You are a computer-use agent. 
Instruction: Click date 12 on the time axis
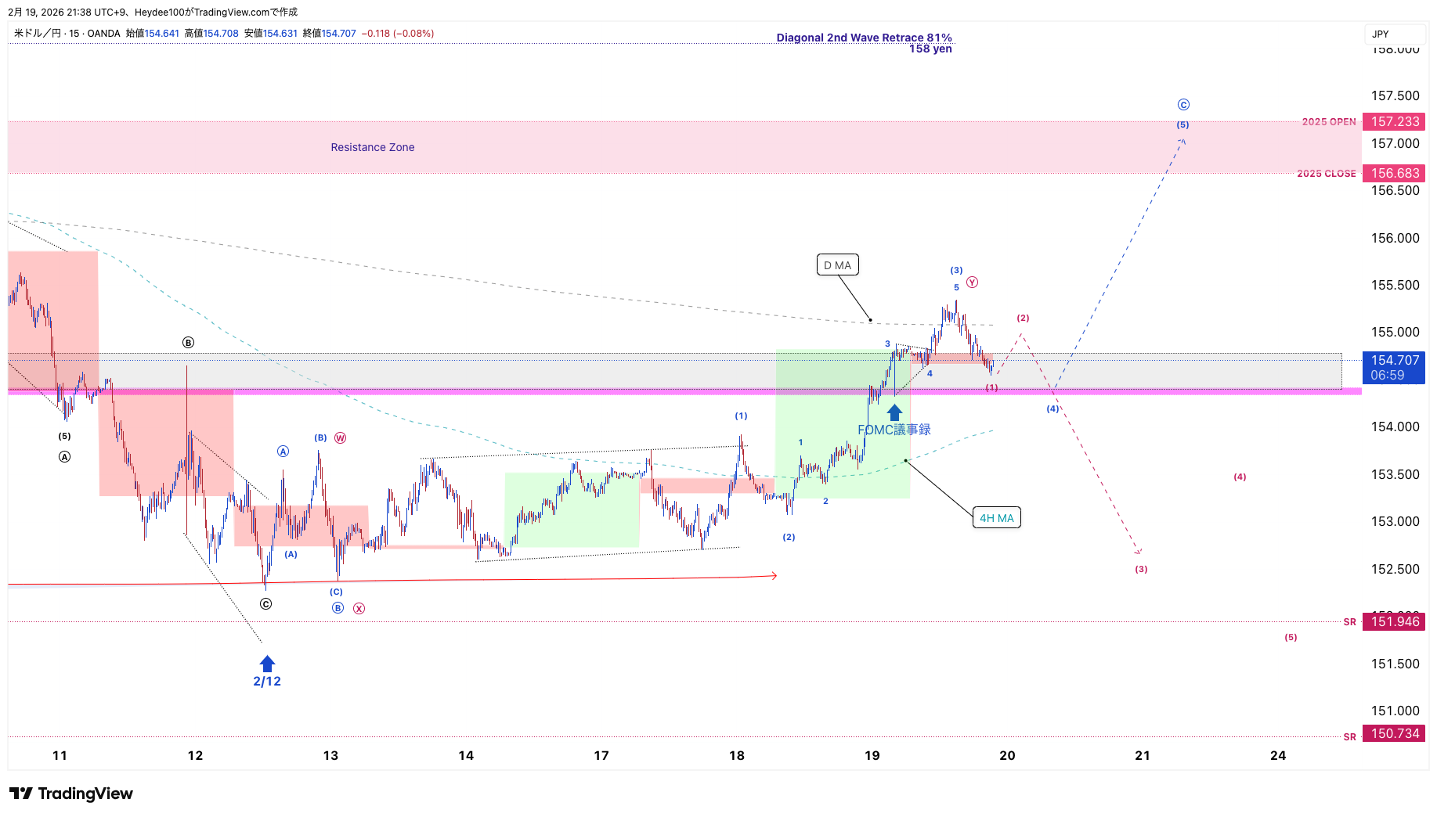pyautogui.click(x=195, y=755)
